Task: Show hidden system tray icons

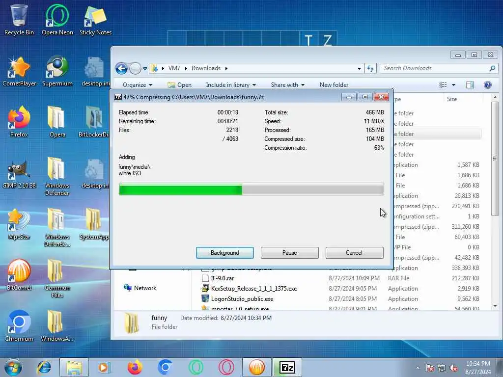Action: pos(418,368)
